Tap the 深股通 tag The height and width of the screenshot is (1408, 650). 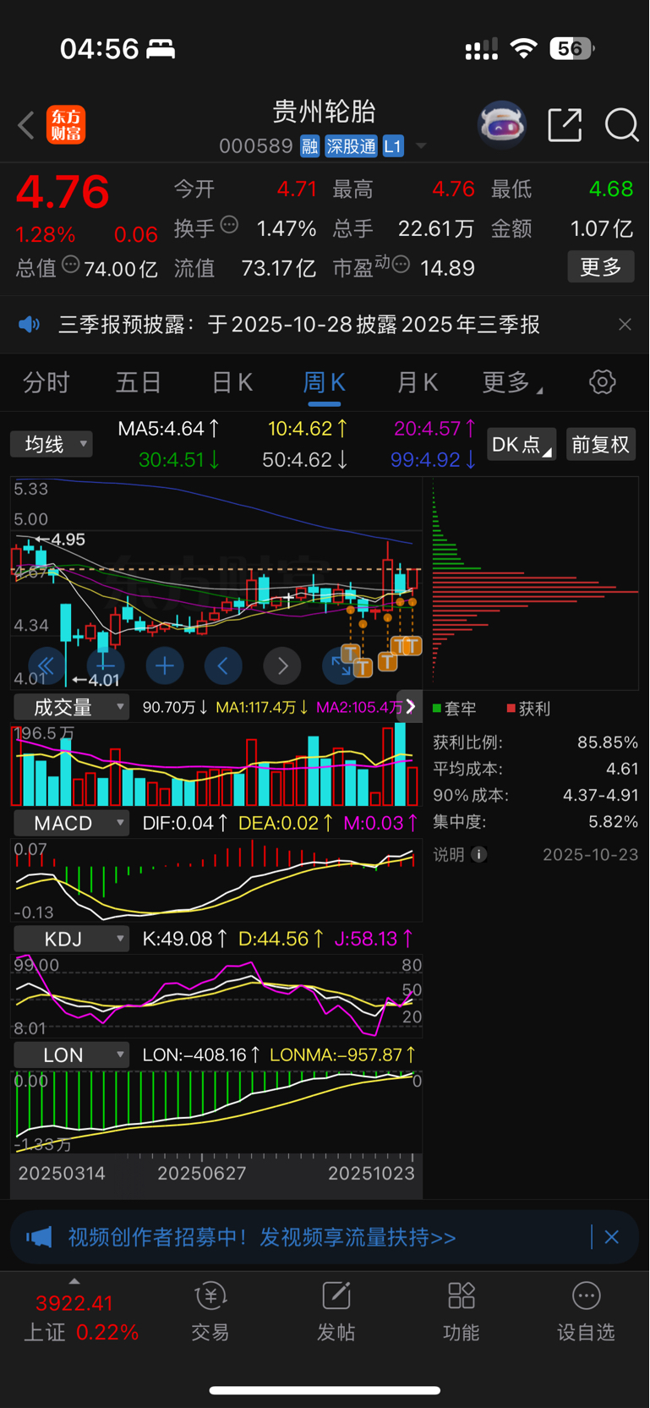[352, 146]
